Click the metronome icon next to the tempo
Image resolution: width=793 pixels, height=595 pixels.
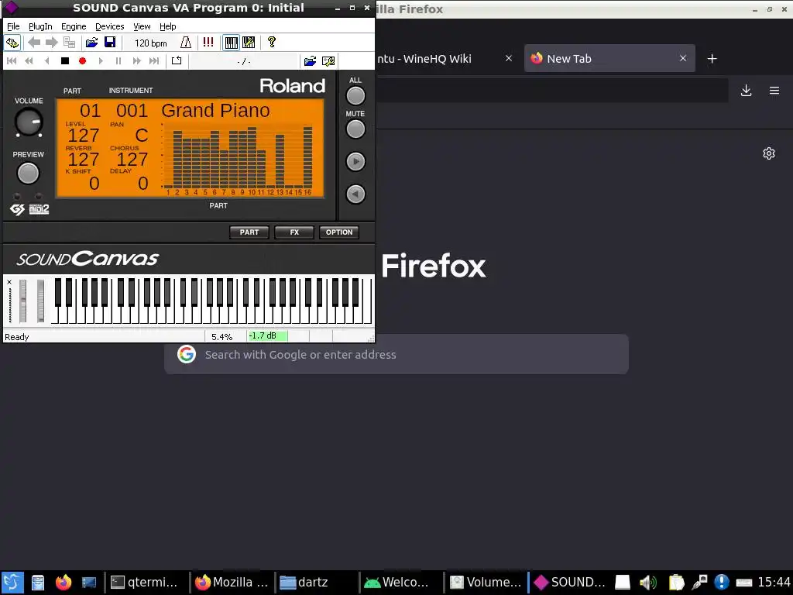[186, 43]
